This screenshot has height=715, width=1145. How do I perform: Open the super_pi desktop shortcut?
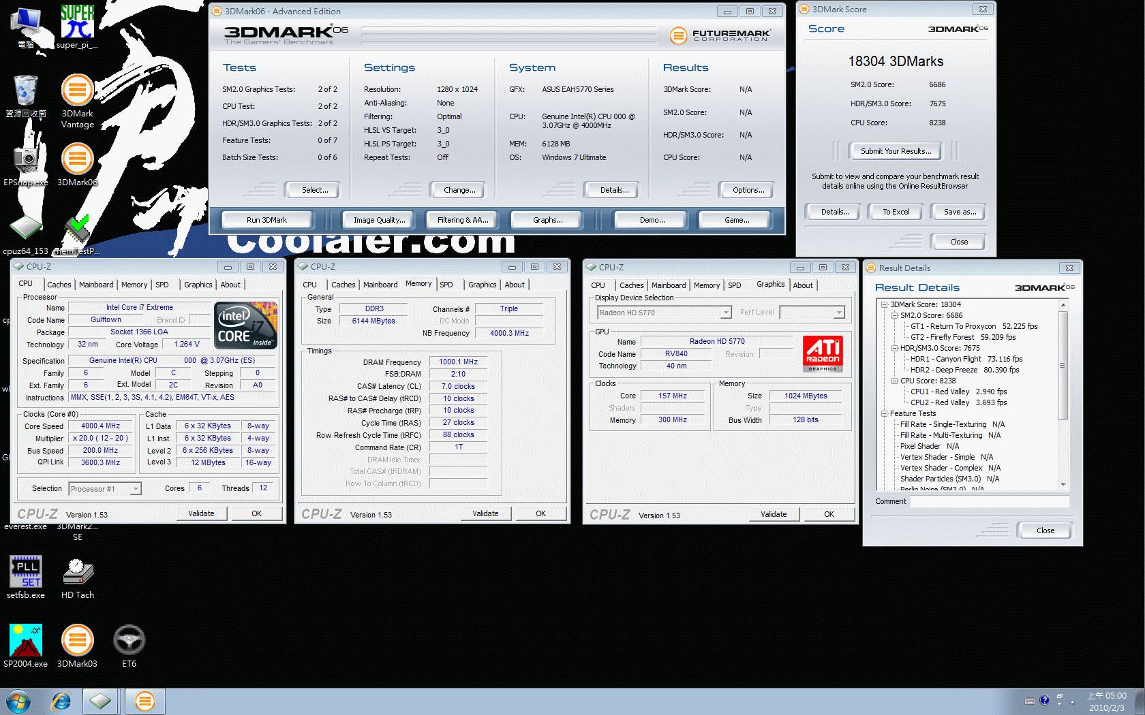[77, 26]
